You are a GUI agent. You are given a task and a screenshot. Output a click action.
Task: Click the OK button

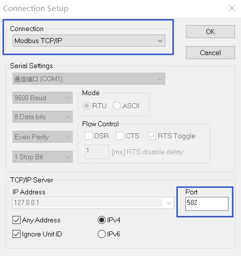(210, 32)
